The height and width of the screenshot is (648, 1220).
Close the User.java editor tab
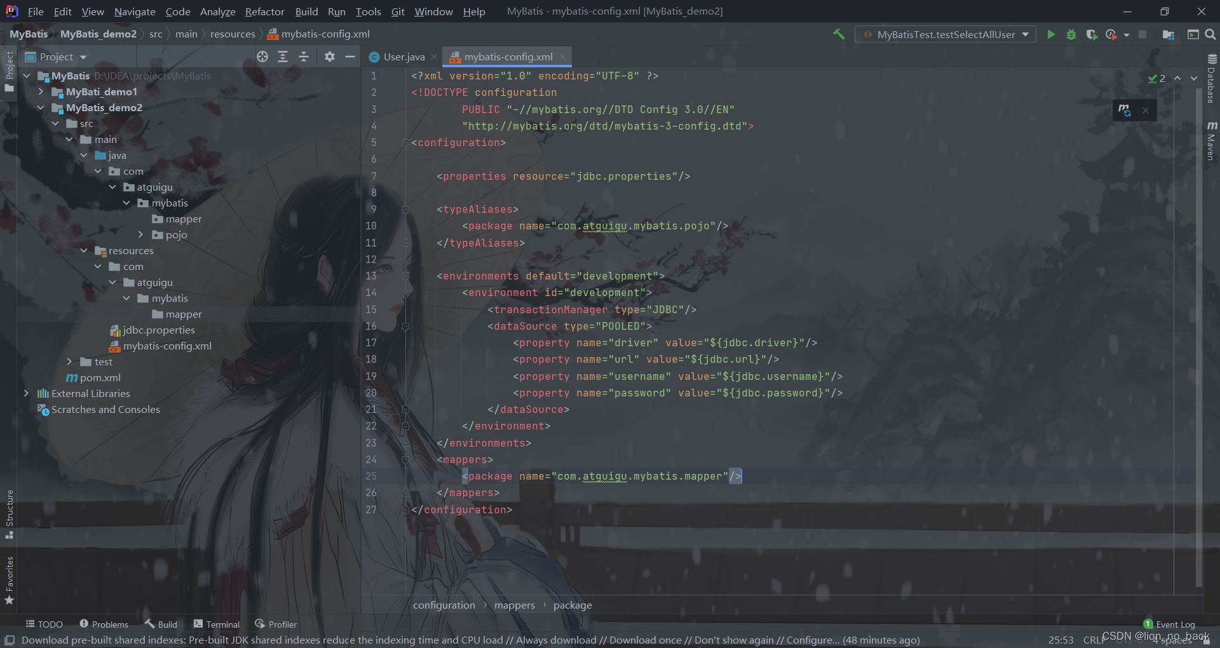tap(434, 57)
